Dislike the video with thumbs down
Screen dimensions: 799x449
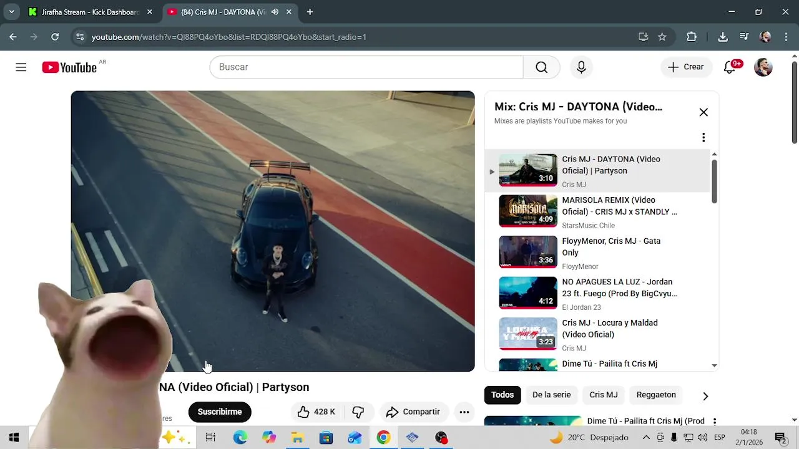pos(358,412)
